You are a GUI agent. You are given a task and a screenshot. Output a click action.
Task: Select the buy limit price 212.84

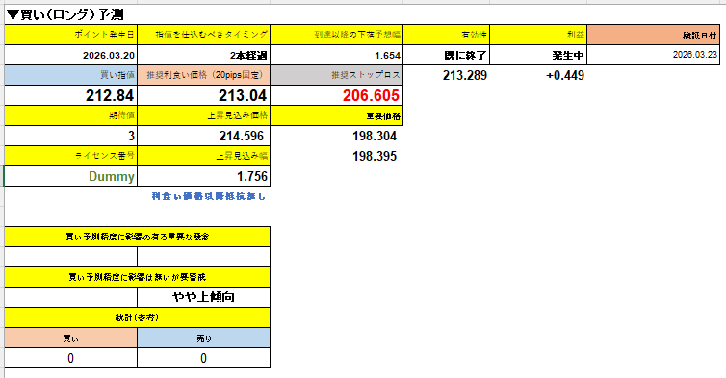coord(71,95)
